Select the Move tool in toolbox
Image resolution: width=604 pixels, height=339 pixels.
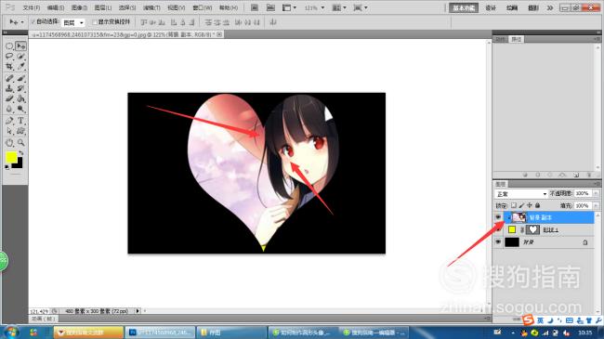pyautogui.click(x=20, y=46)
